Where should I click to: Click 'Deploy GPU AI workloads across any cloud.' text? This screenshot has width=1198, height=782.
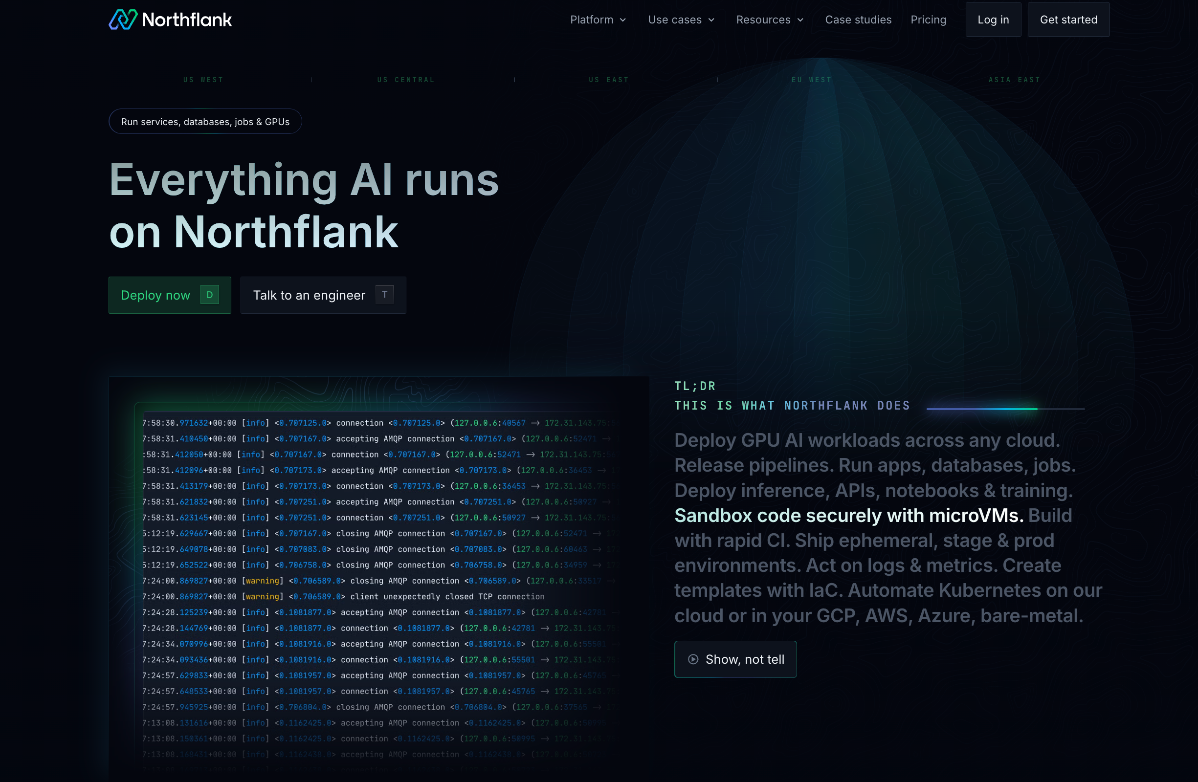[867, 440]
